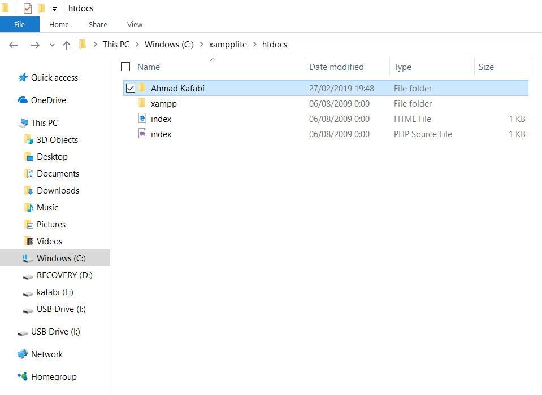This screenshot has height=395, width=542.
Task: Uncheck the Ahmad Kafabi folder checkbox
Action: 131,89
